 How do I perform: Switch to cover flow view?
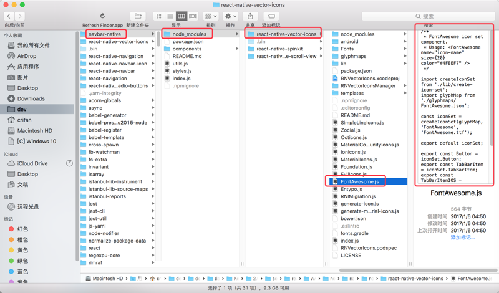point(193,16)
